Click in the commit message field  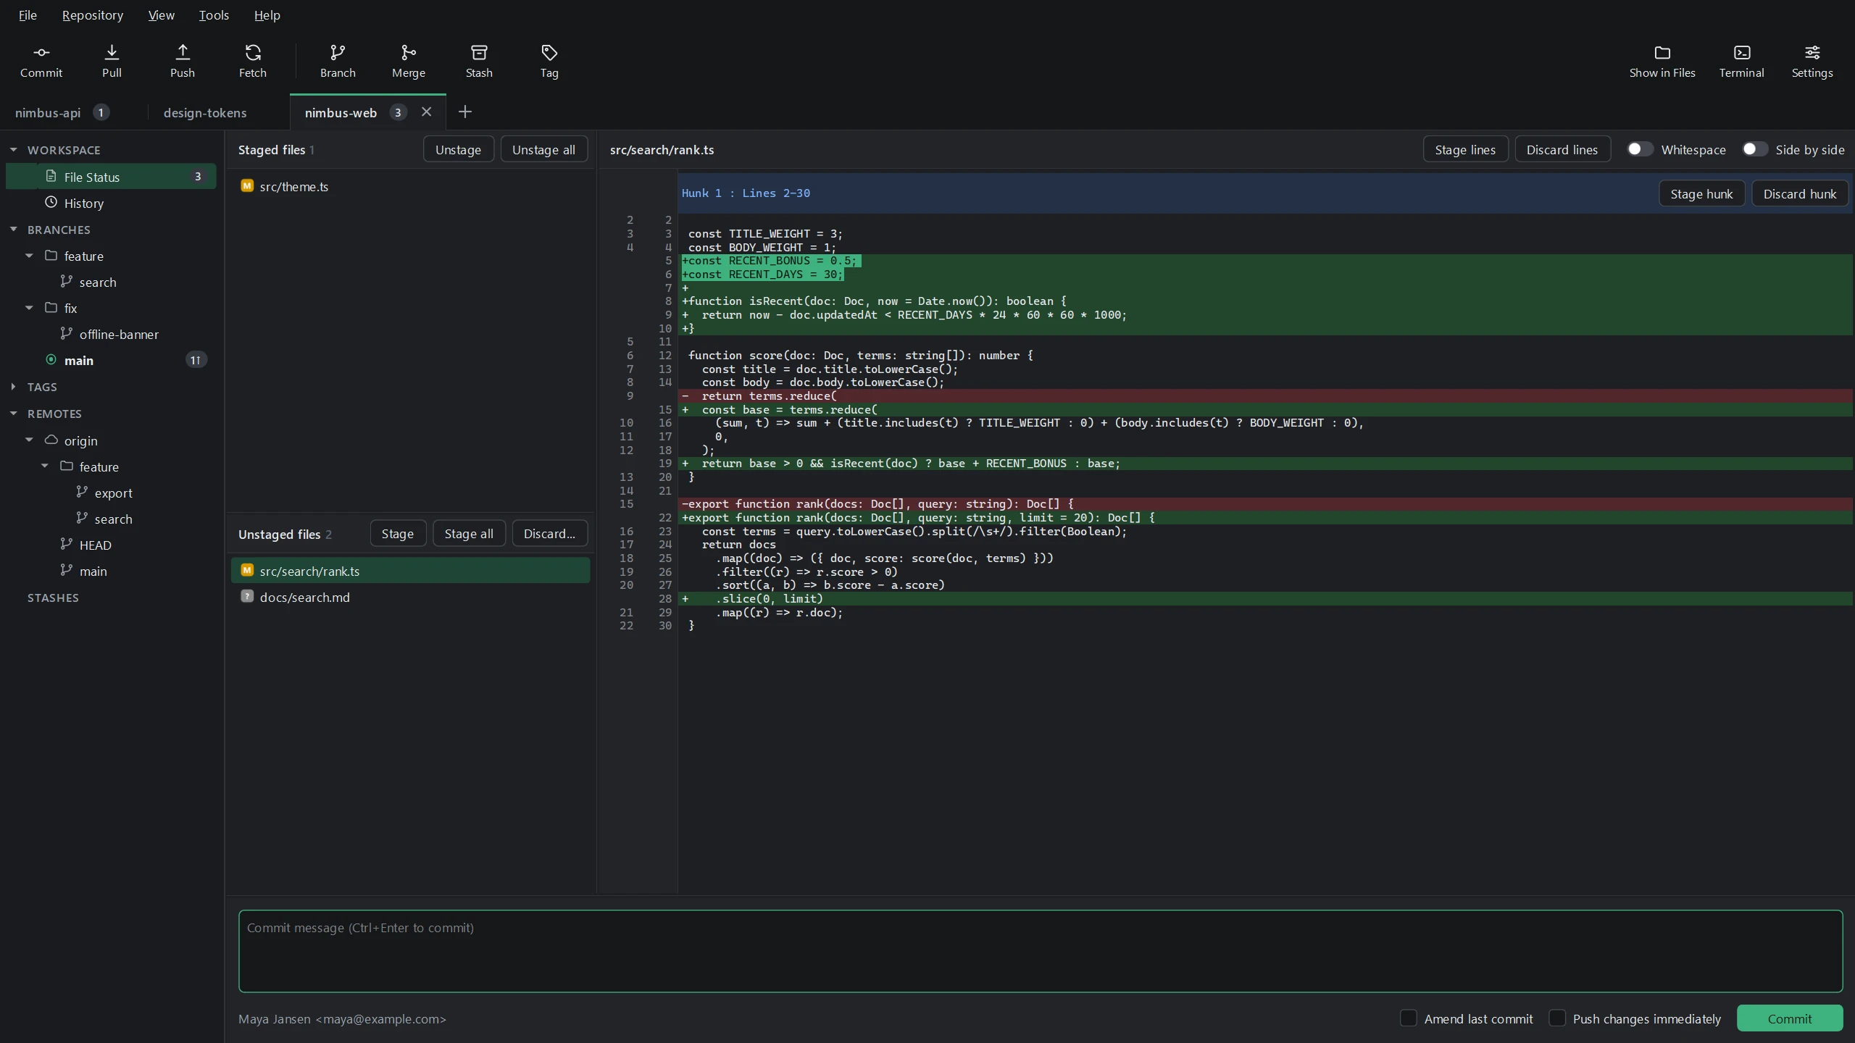(x=1041, y=951)
